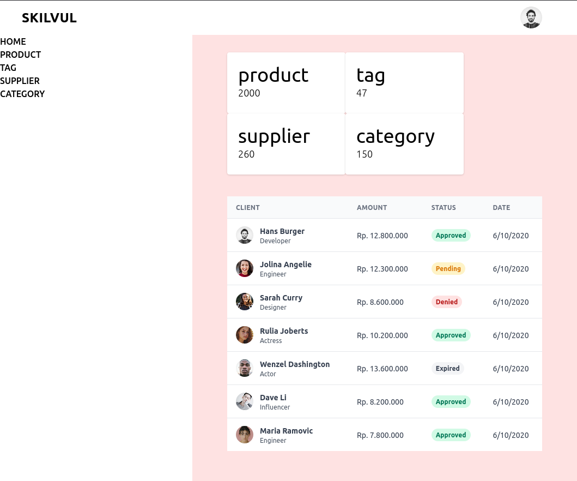Navigate to TAG in the sidebar
Viewport: 577px width, 481px height.
tap(8, 68)
